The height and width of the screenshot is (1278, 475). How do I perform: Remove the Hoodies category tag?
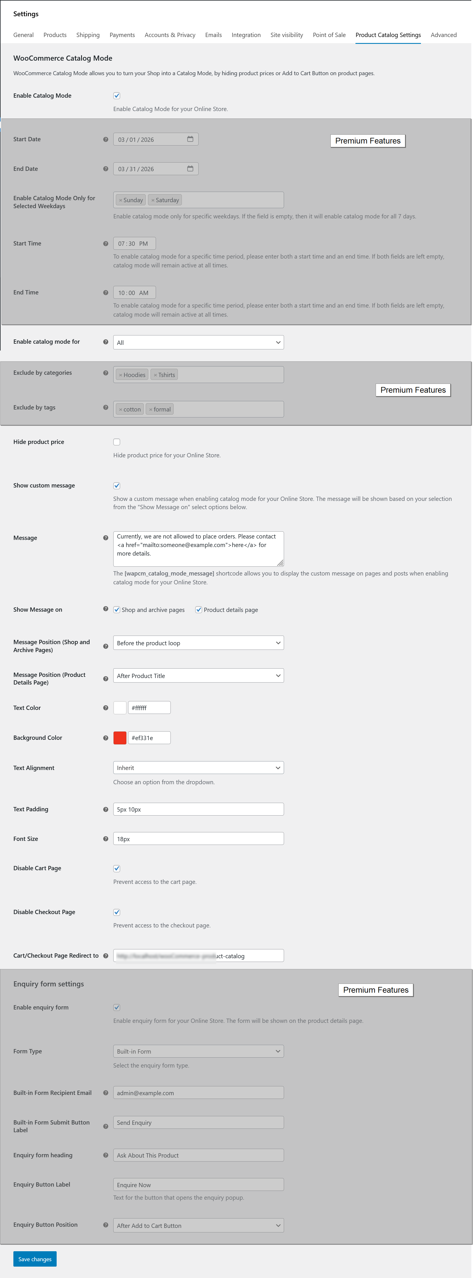120,375
